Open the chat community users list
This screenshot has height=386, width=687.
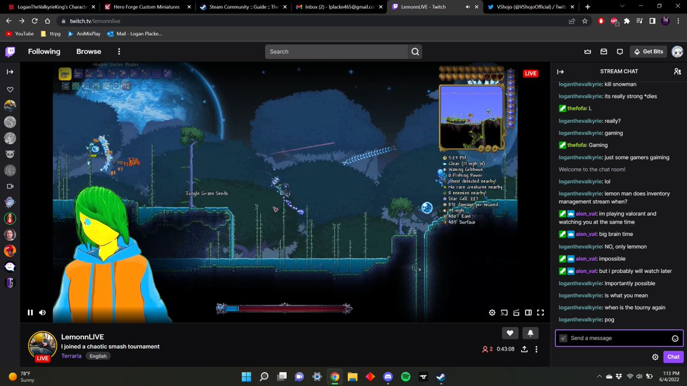[x=678, y=71]
